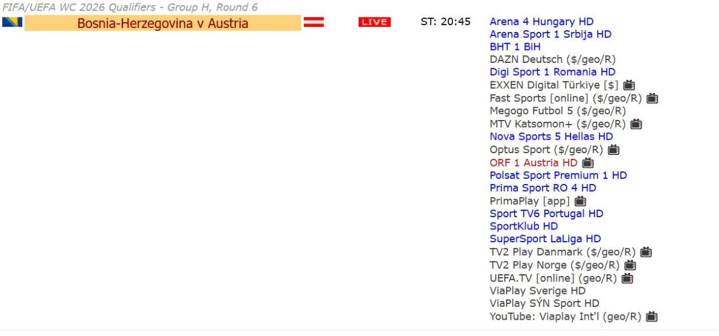Click the Bosnia-Herzegovina flag icon
This screenshot has height=336, width=719.
pyautogui.click(x=12, y=22)
